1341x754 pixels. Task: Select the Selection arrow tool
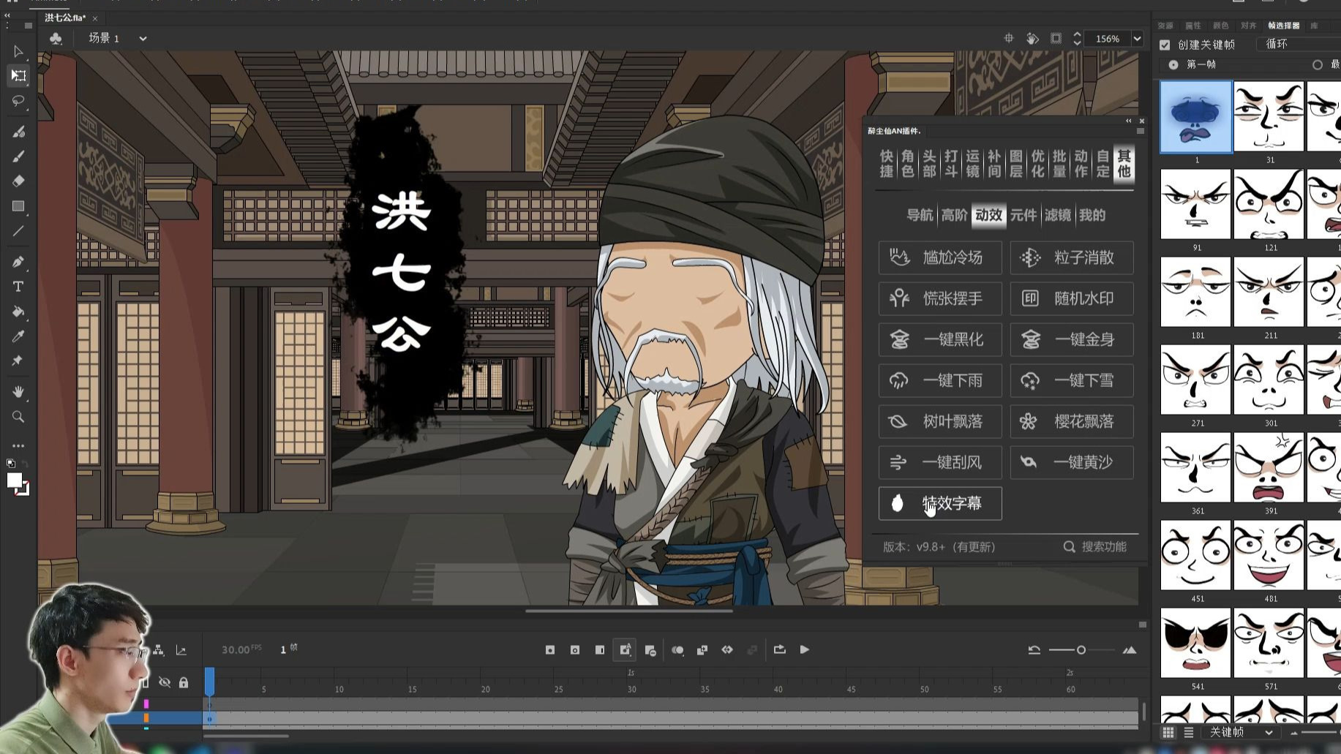[x=18, y=52]
